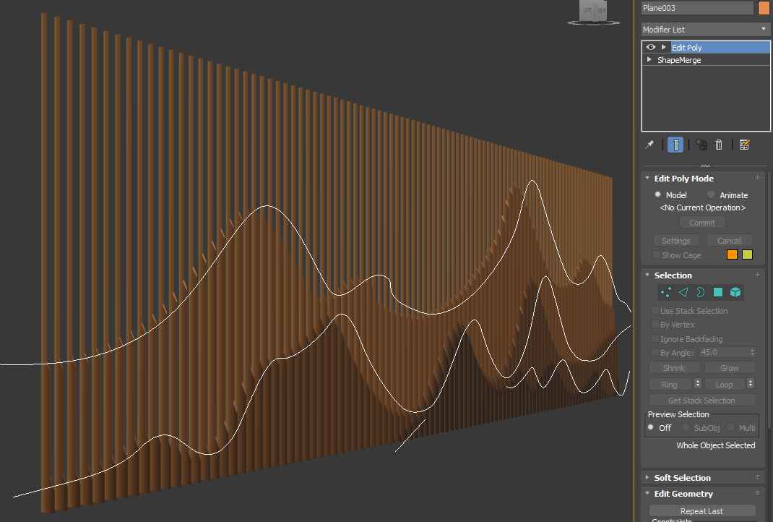
Task: Click the Soft Selection rollout grip dots
Action: point(757,476)
